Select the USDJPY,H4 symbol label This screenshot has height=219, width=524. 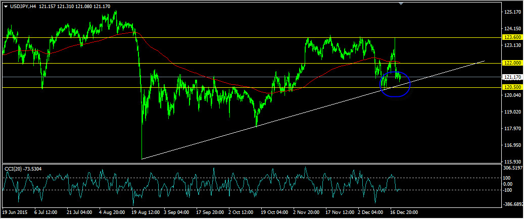tap(23, 7)
